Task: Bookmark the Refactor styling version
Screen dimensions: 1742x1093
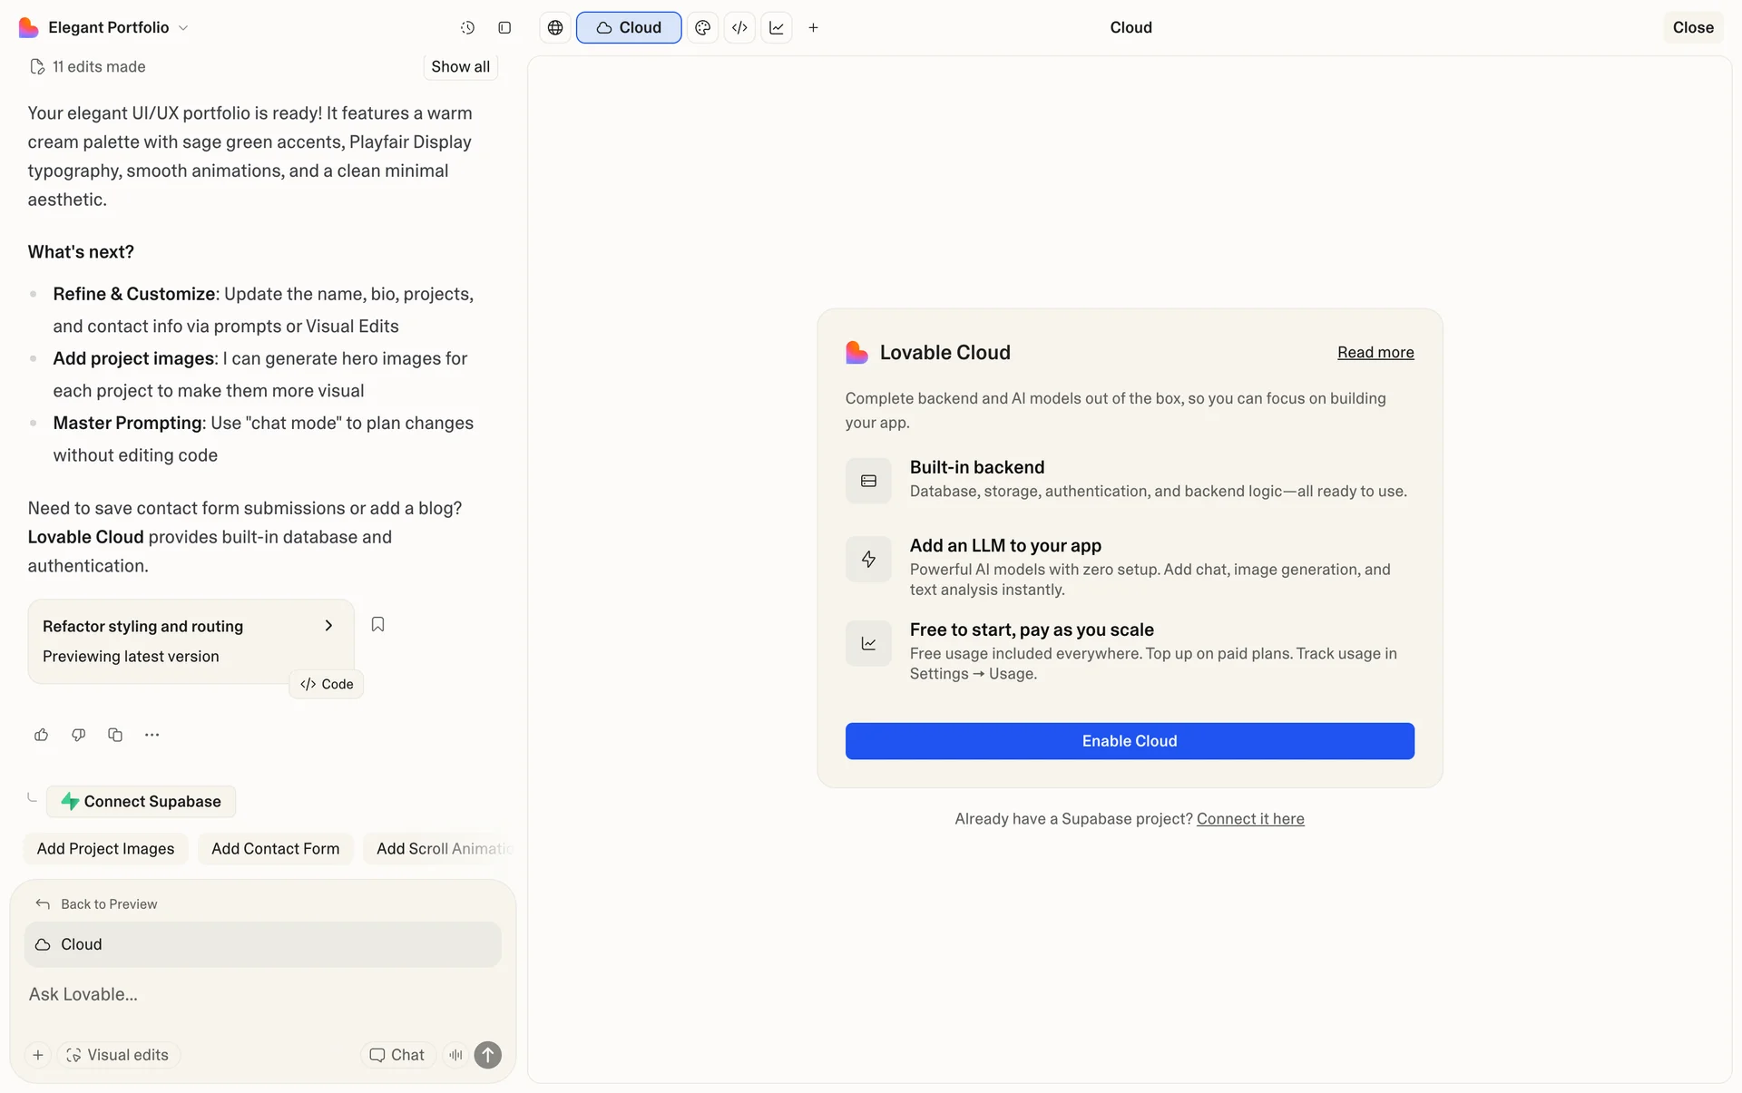Action: (377, 624)
